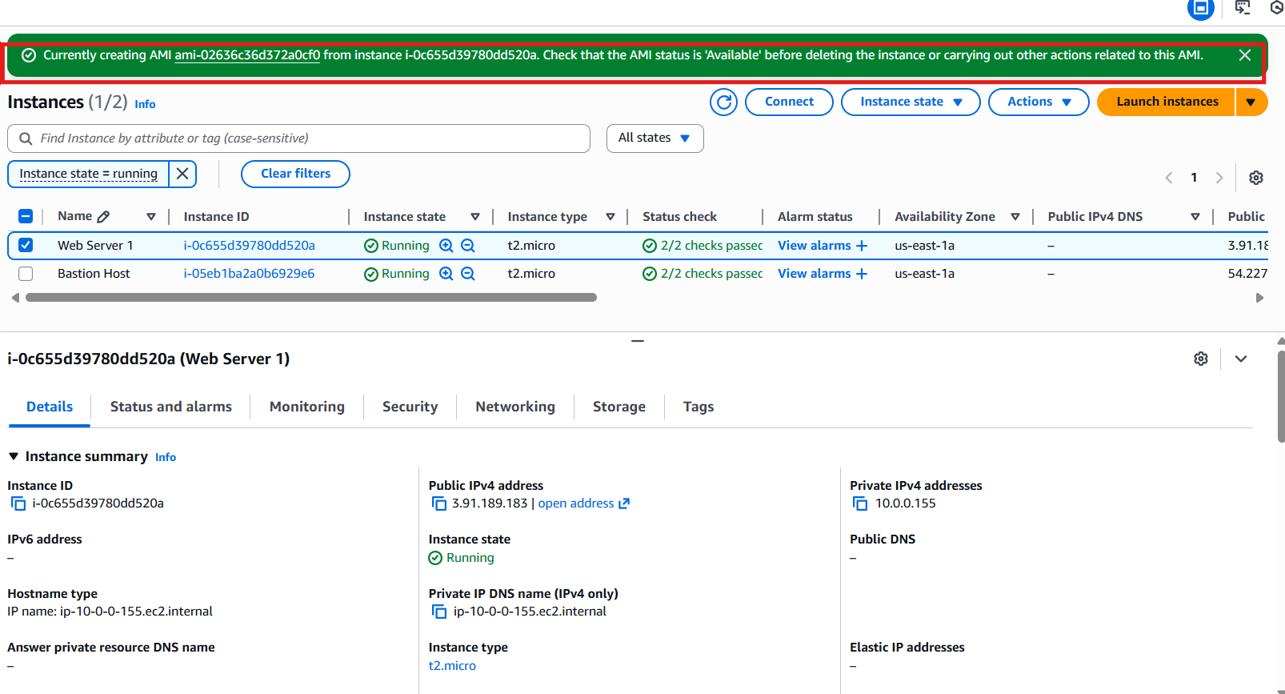Screen dimensions: 1285x694
Task: Edit Name column pencil icon
Action: [x=103, y=217]
